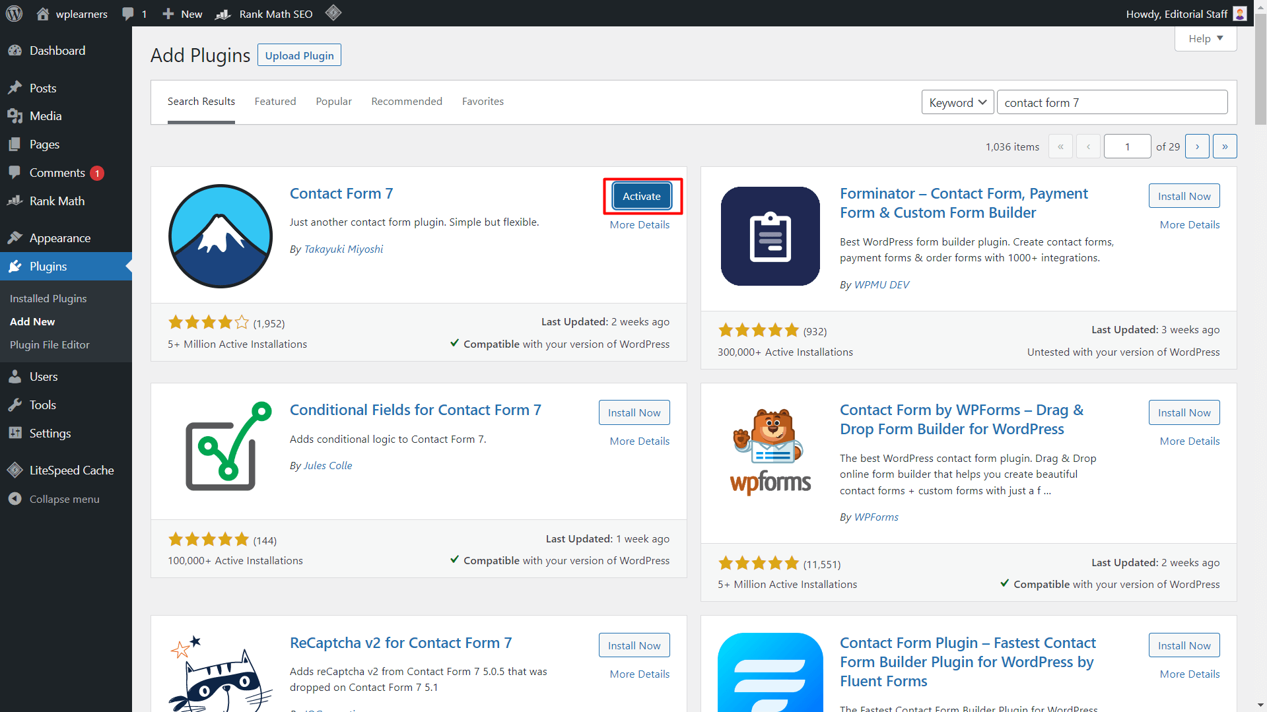Open Installed Plugins submenu item
Image resolution: width=1267 pixels, height=712 pixels.
pos(48,299)
